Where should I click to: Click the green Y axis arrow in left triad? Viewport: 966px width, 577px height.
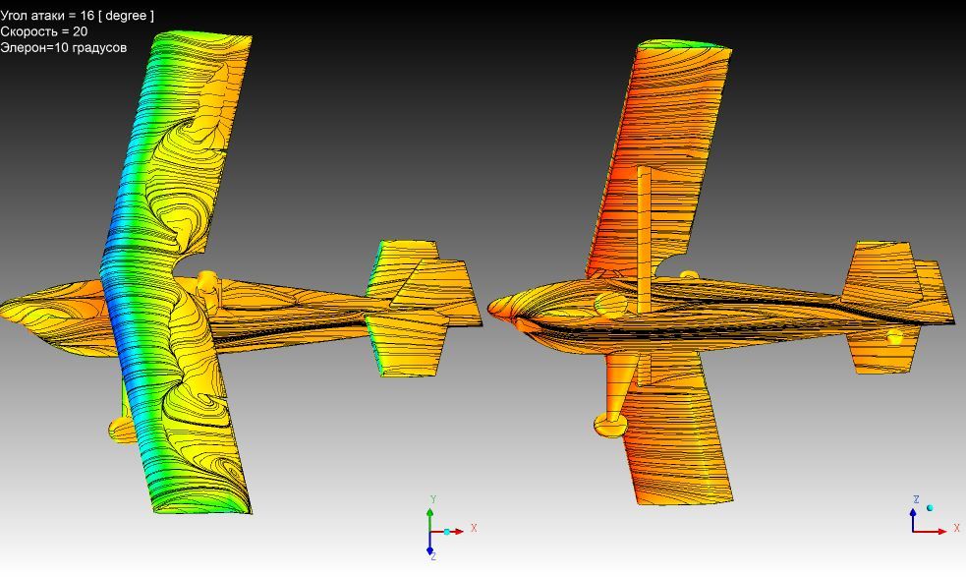pos(430,514)
